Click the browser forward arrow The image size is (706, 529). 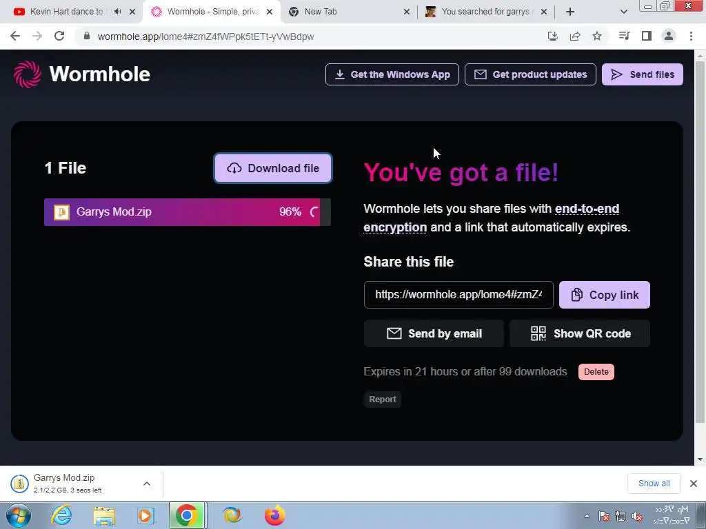[37, 37]
